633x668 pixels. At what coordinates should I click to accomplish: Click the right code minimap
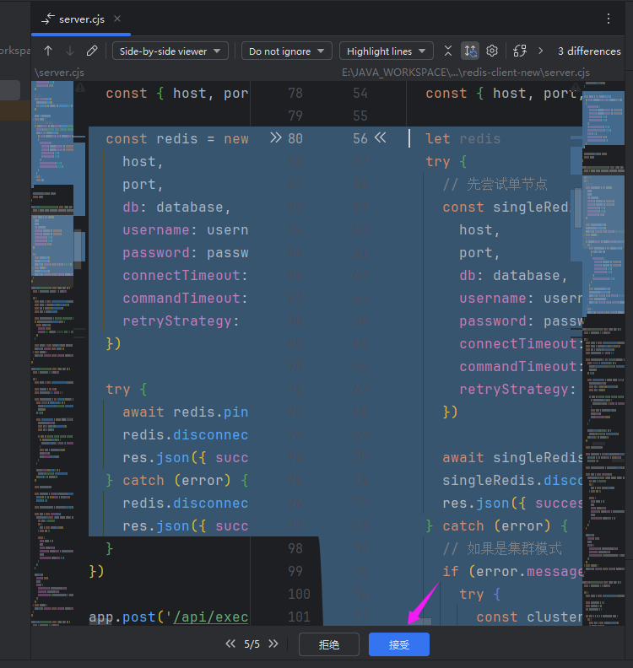point(604,353)
